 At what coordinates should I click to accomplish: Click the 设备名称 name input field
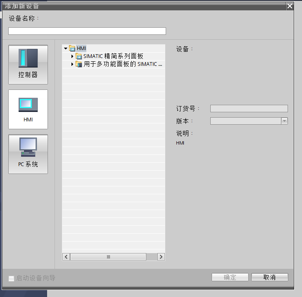[x=87, y=31]
